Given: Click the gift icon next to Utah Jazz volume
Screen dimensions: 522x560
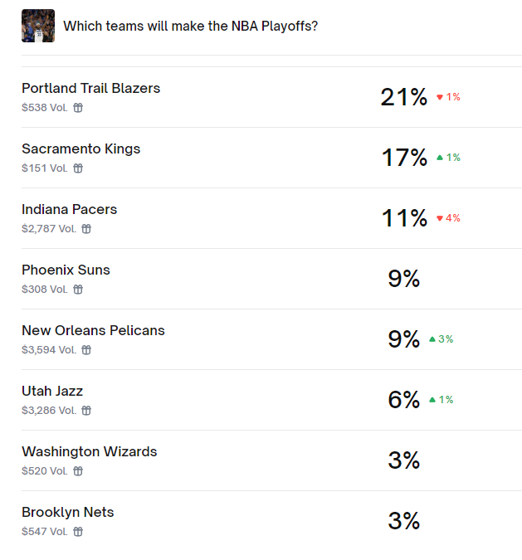Looking at the screenshot, I should 86,411.
